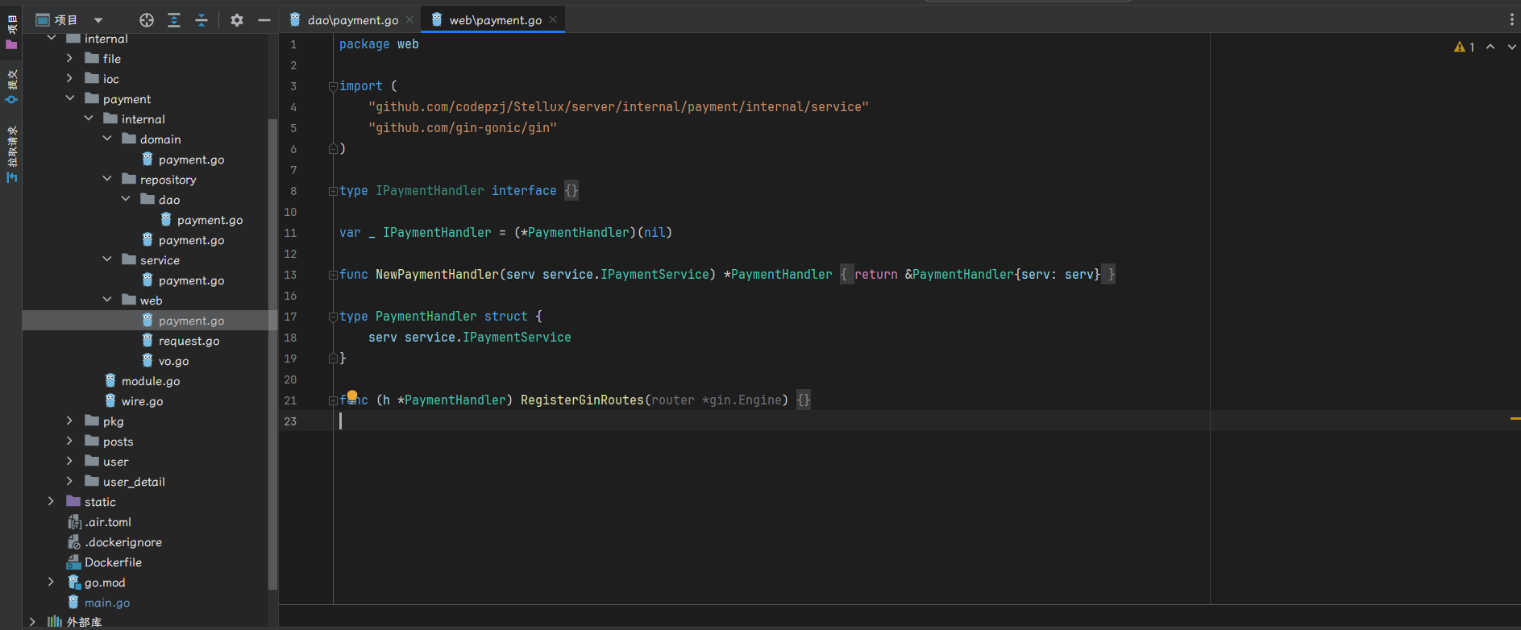
Task: Go to previous highlighted error arrow
Action: pos(1490,48)
